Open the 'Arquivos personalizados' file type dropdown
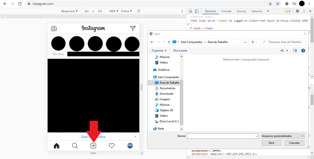Viewport: 314px width, 159px height. pyautogui.click(x=283, y=136)
